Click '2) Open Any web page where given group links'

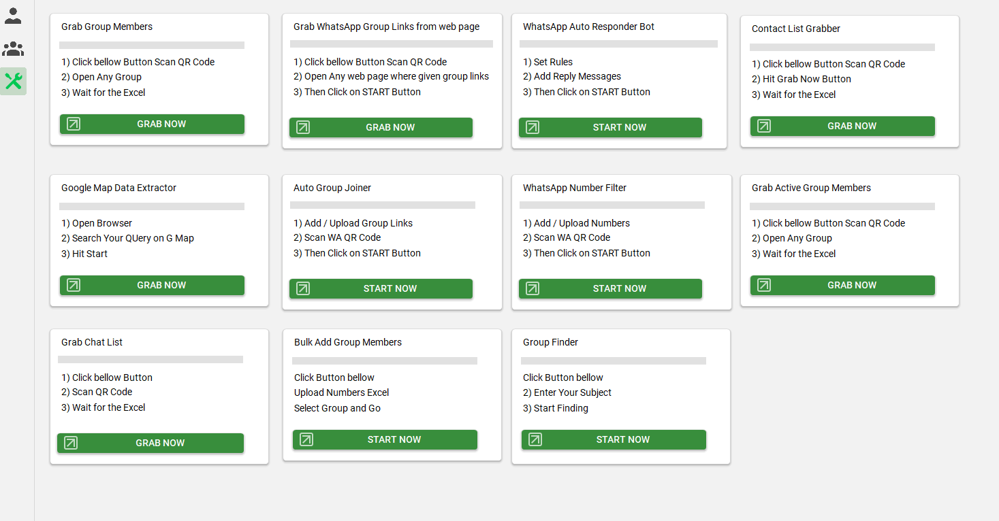coord(391,76)
